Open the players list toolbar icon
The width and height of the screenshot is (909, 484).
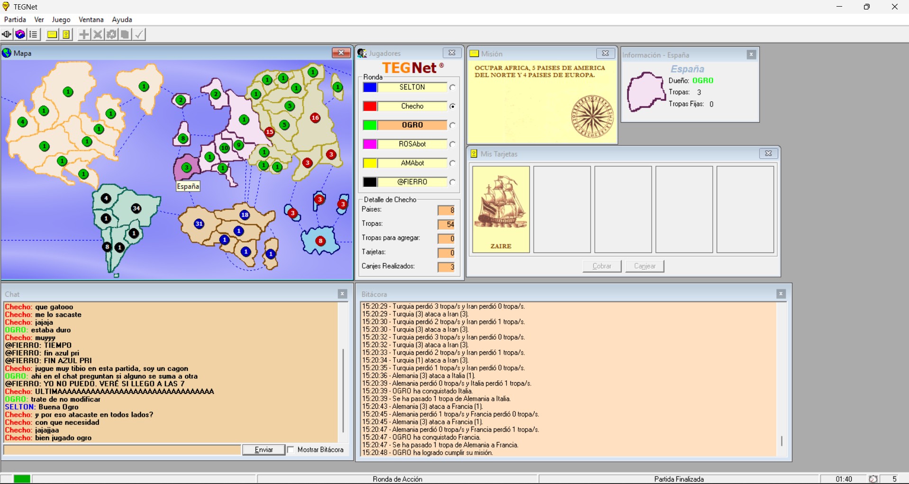click(34, 35)
